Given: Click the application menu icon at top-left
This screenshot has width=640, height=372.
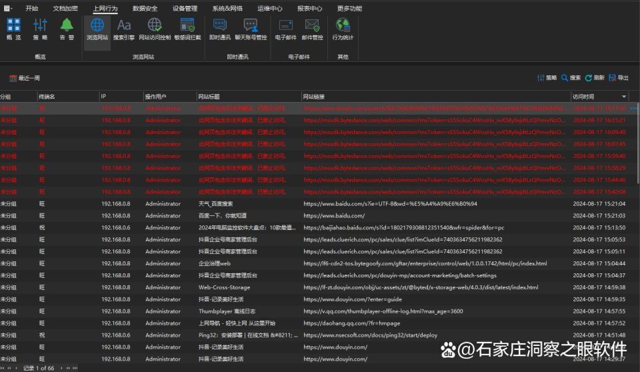Looking at the screenshot, I should click(8, 8).
